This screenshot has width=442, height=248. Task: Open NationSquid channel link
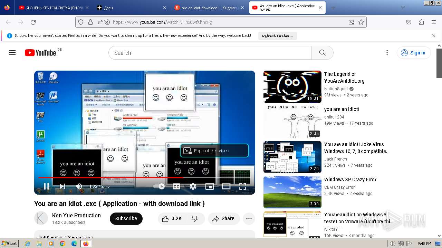coord(336,89)
